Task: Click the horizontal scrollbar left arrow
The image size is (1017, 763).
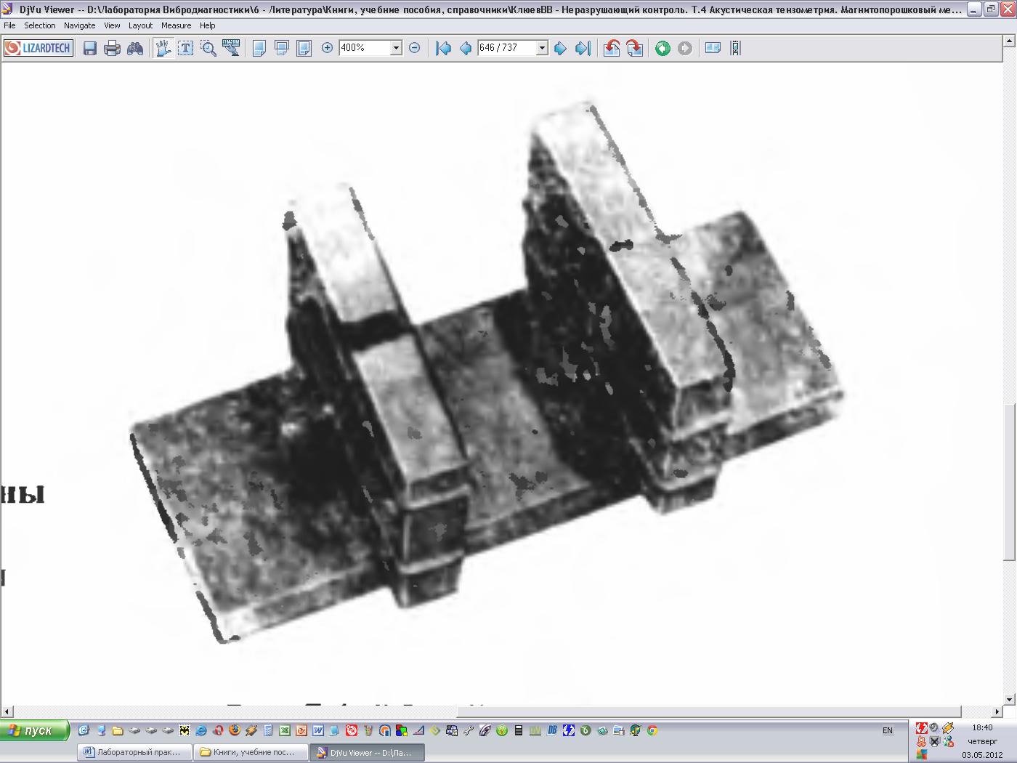Action: [7, 711]
